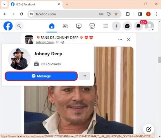Click the browser back arrow
Viewport: 161px width, 138px height.
click(5, 14)
